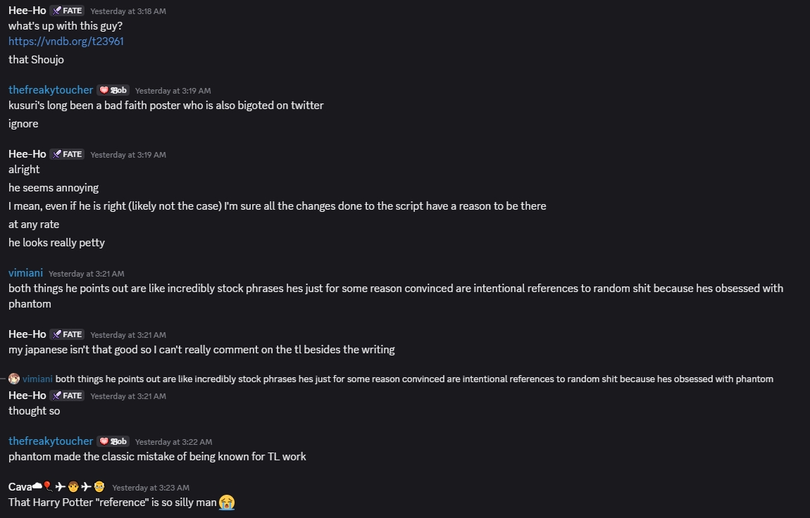This screenshot has height=518, width=810.
Task: Jump to the replied message via reply preview text
Action: [x=414, y=379]
